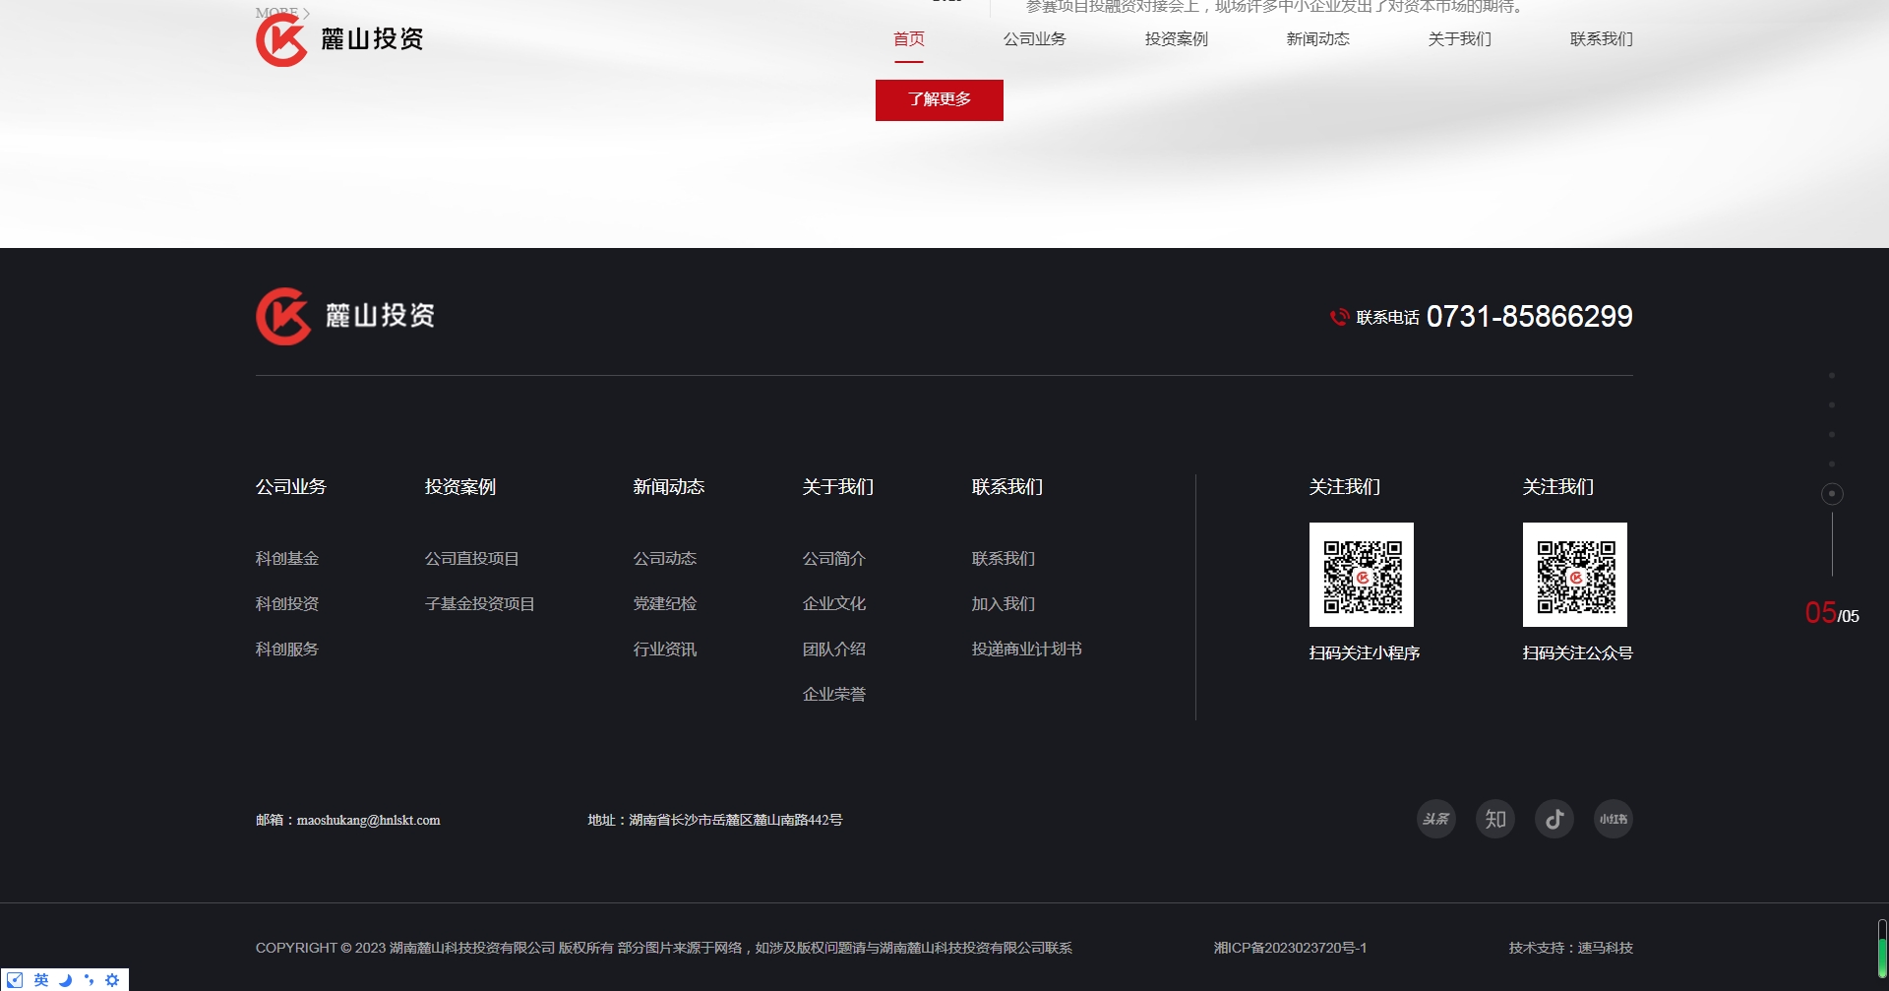Image resolution: width=1889 pixels, height=991 pixels.
Task: Select the 投资案例 menu item
Action: (x=1175, y=38)
